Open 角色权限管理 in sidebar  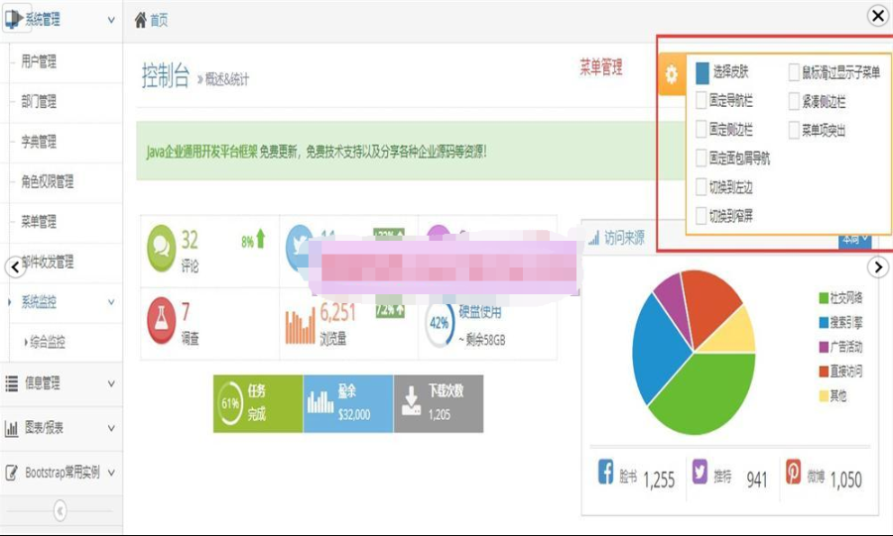(48, 182)
